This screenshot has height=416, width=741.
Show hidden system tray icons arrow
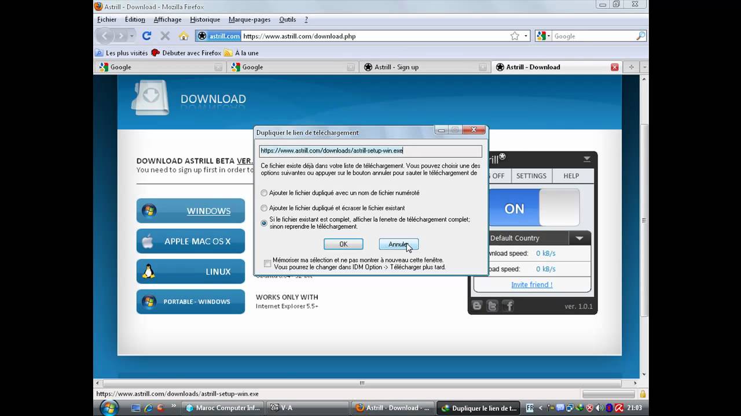pyautogui.click(x=541, y=408)
